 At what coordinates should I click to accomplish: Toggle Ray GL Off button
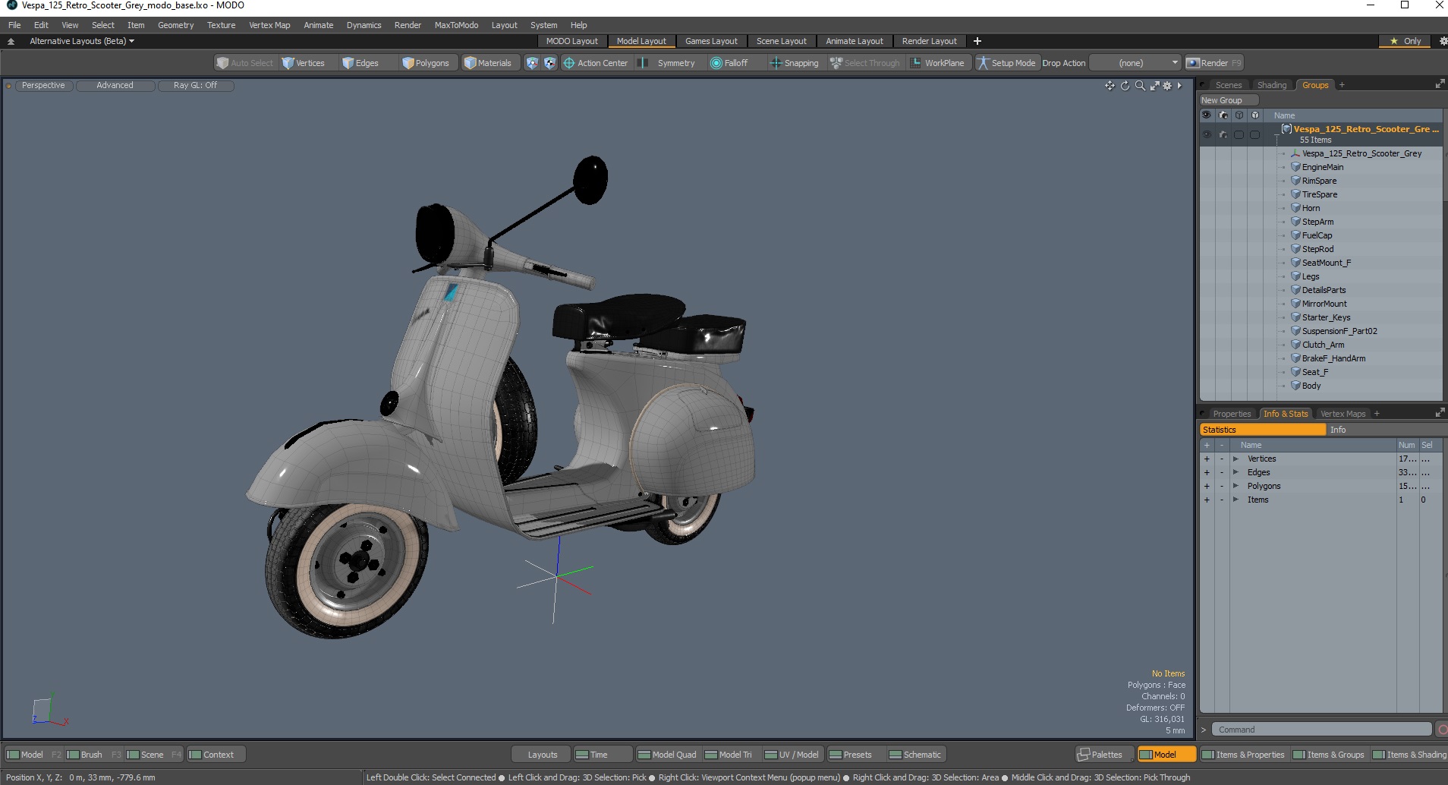pos(195,86)
